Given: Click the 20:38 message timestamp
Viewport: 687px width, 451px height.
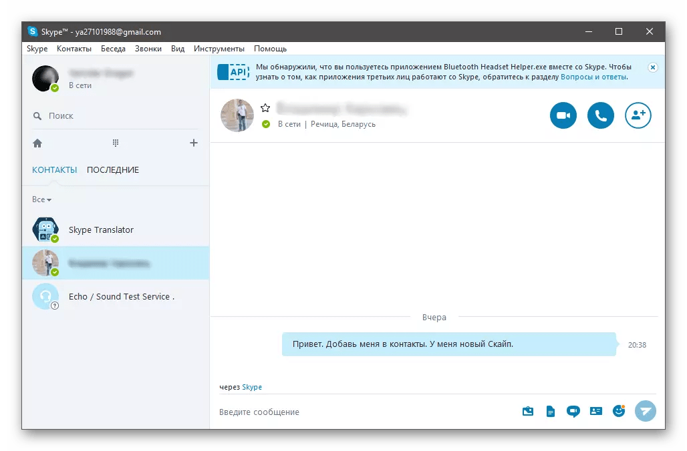Looking at the screenshot, I should [637, 345].
